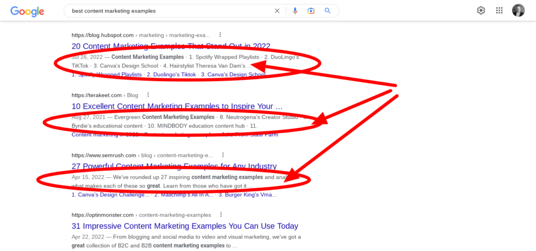The height and width of the screenshot is (251, 536).
Task: Click the https://terakeet.com URL breadcrumb
Action: [x=97, y=95]
